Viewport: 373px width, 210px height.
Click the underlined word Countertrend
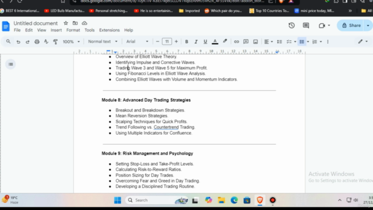tap(166, 127)
